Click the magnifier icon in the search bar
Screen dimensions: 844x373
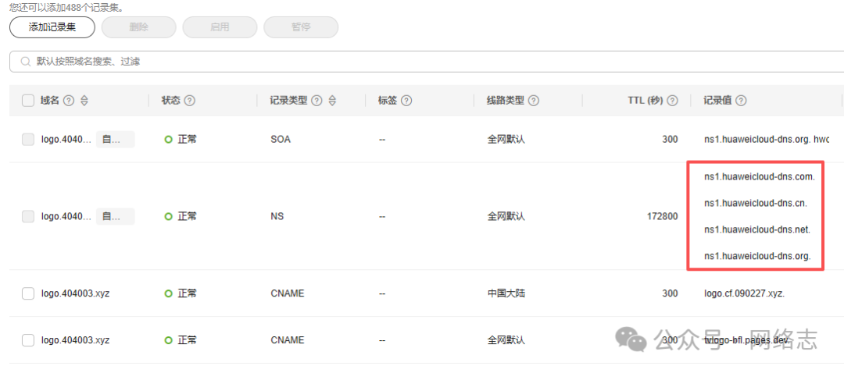[26, 61]
